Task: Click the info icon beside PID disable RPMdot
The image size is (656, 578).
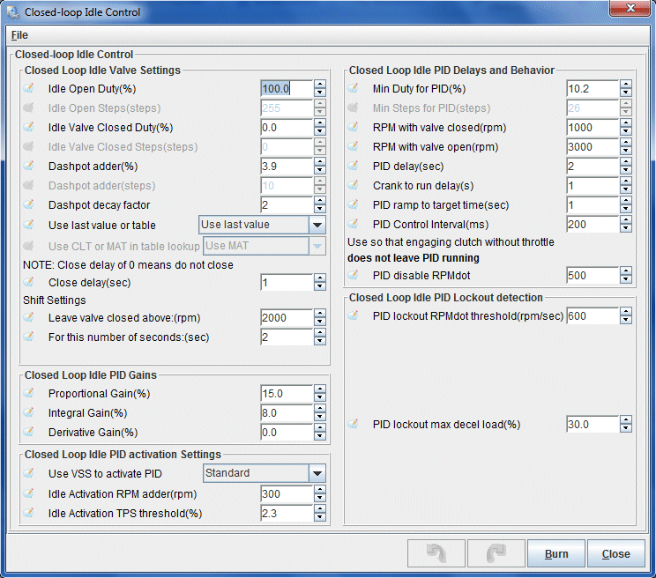Action: (353, 276)
